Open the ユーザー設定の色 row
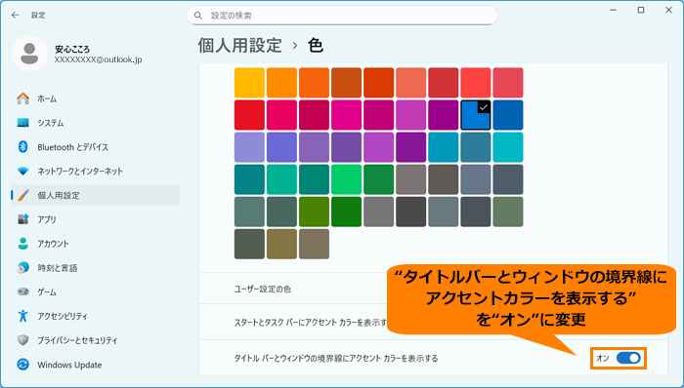 click(x=433, y=289)
